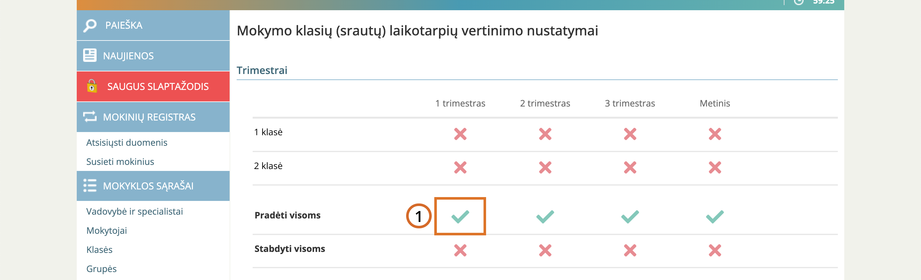Open the Naujienos menu item
The image size is (921, 280).
point(128,56)
